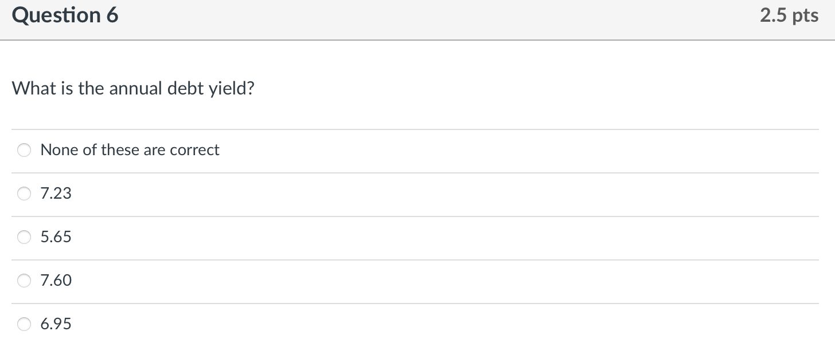Screen dimensions: 835x347
Task: Click the 7.23 answer label text
Action: [x=56, y=194]
